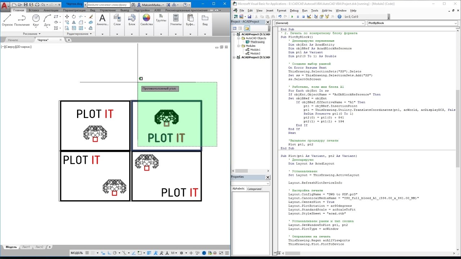Screen dimensions: 461x259
Task: Switch to the Лист1 layout tab
Action: (26, 247)
